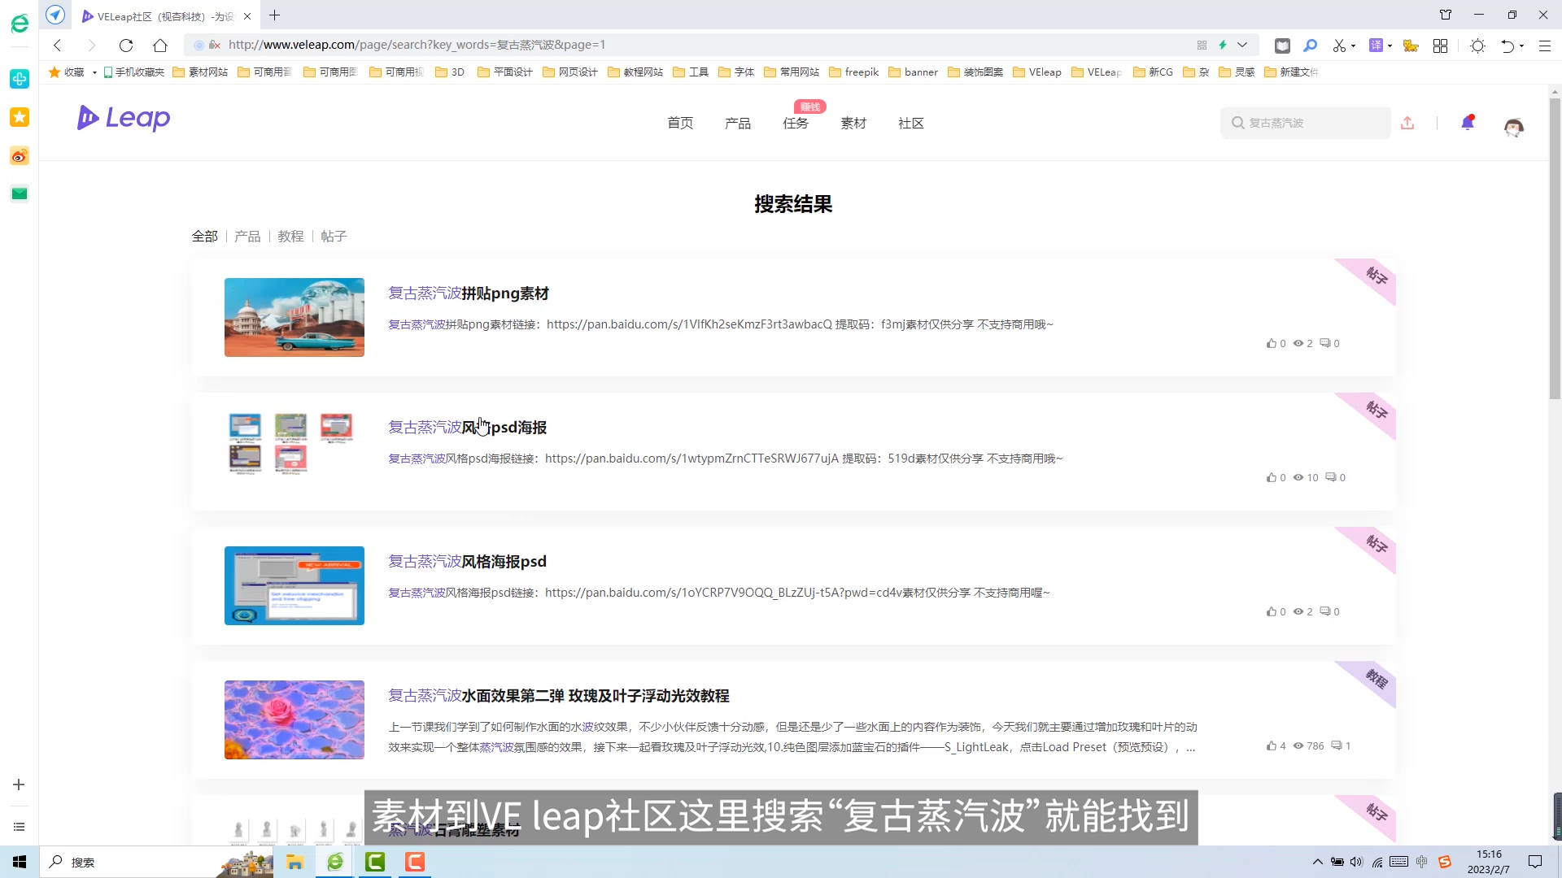Like the 水面效果第二弹 tutorial thumbs-up
The image size is (1562, 878).
pos(1272,746)
